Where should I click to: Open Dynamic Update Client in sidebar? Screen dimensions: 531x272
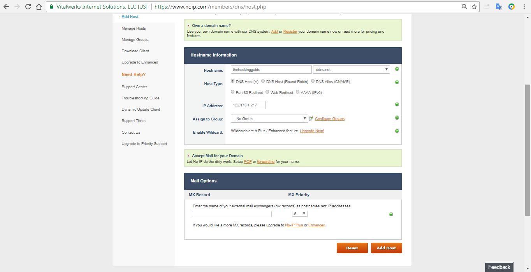point(141,110)
